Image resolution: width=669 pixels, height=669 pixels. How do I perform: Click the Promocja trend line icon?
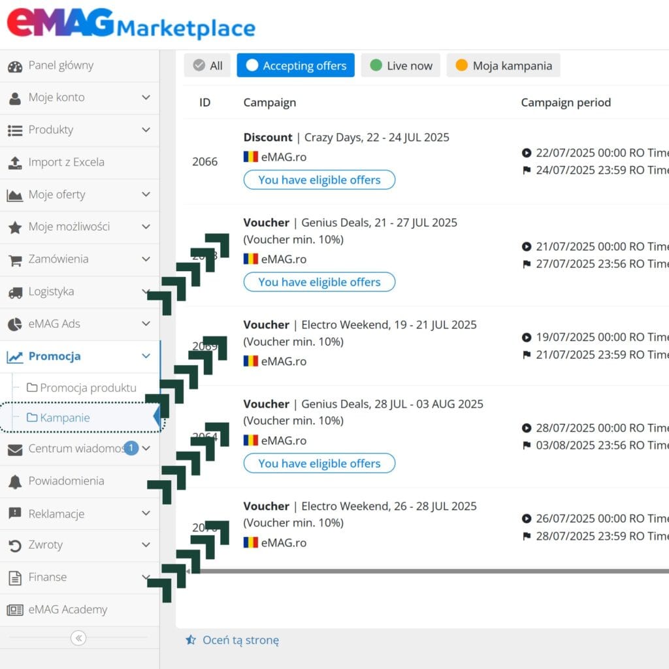(15, 357)
